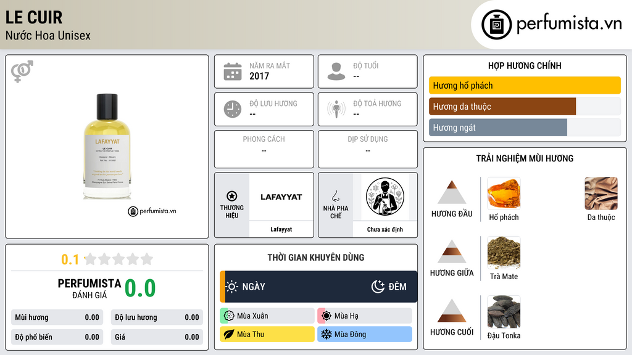This screenshot has height=355, width=632.
Task: Open the Da thuộc note thumbnail
Action: point(601,193)
